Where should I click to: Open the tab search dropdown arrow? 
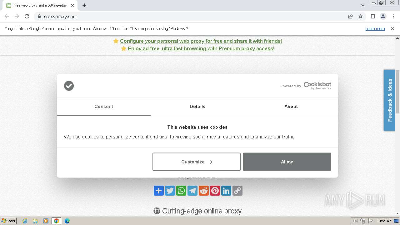363,5
